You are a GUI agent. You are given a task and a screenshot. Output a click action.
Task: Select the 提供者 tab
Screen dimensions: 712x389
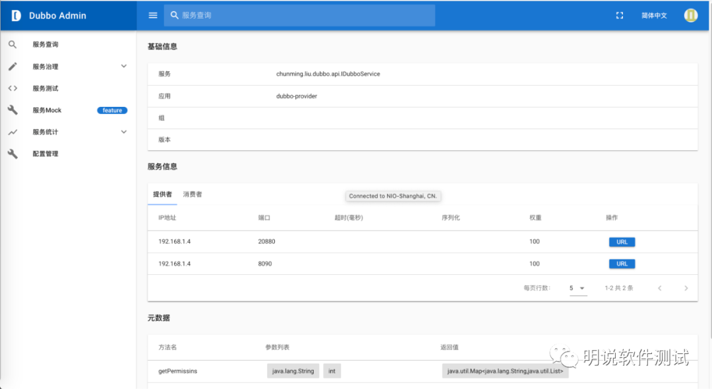point(162,194)
